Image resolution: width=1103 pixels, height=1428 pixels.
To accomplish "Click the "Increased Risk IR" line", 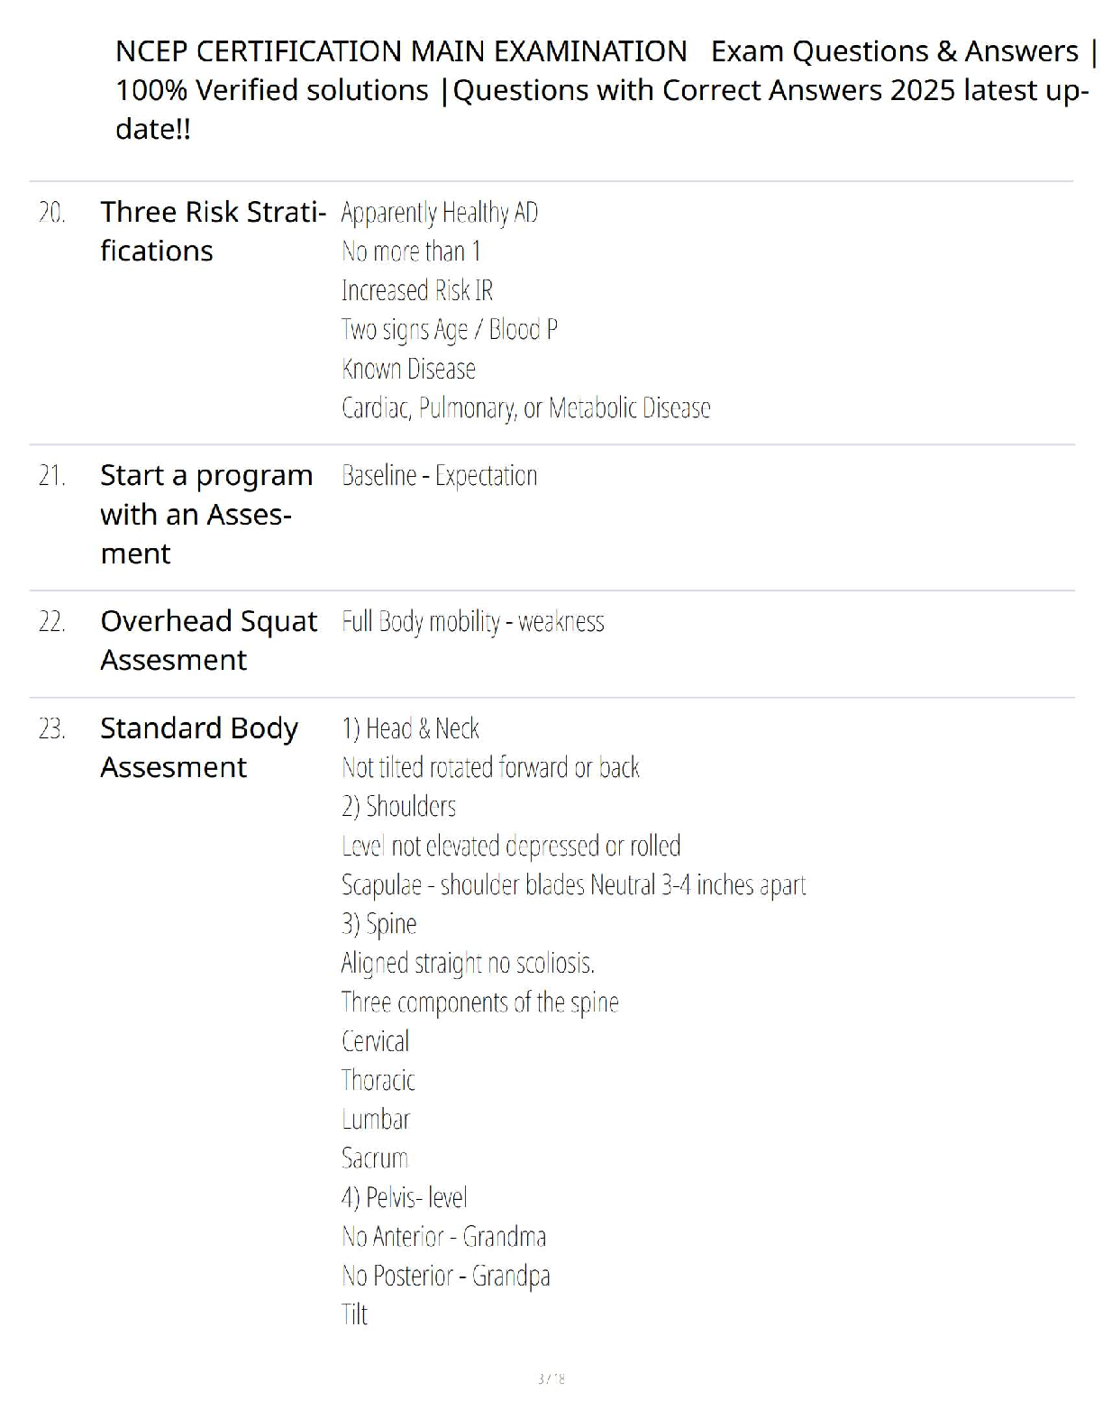I will pos(417,290).
